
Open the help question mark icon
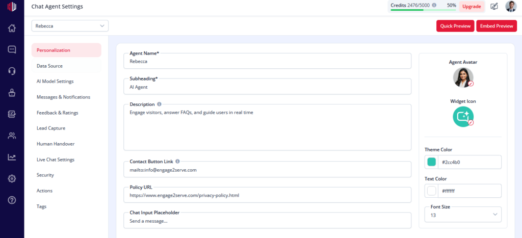pyautogui.click(x=12, y=200)
